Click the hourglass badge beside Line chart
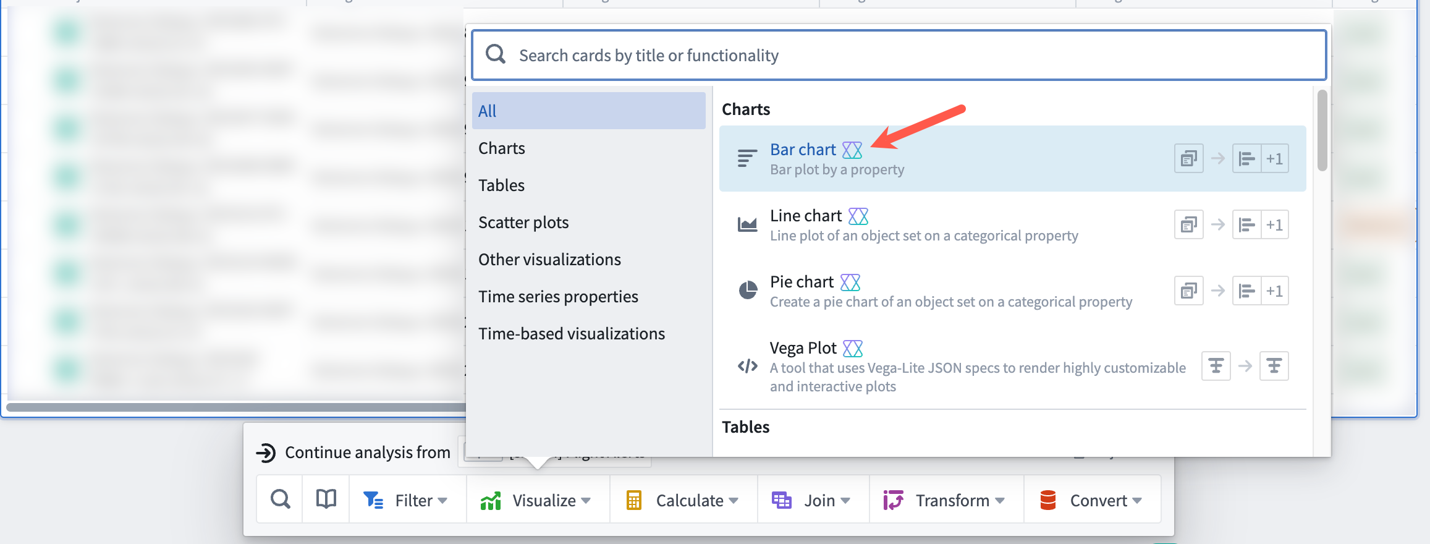This screenshot has width=1430, height=544. tap(858, 216)
